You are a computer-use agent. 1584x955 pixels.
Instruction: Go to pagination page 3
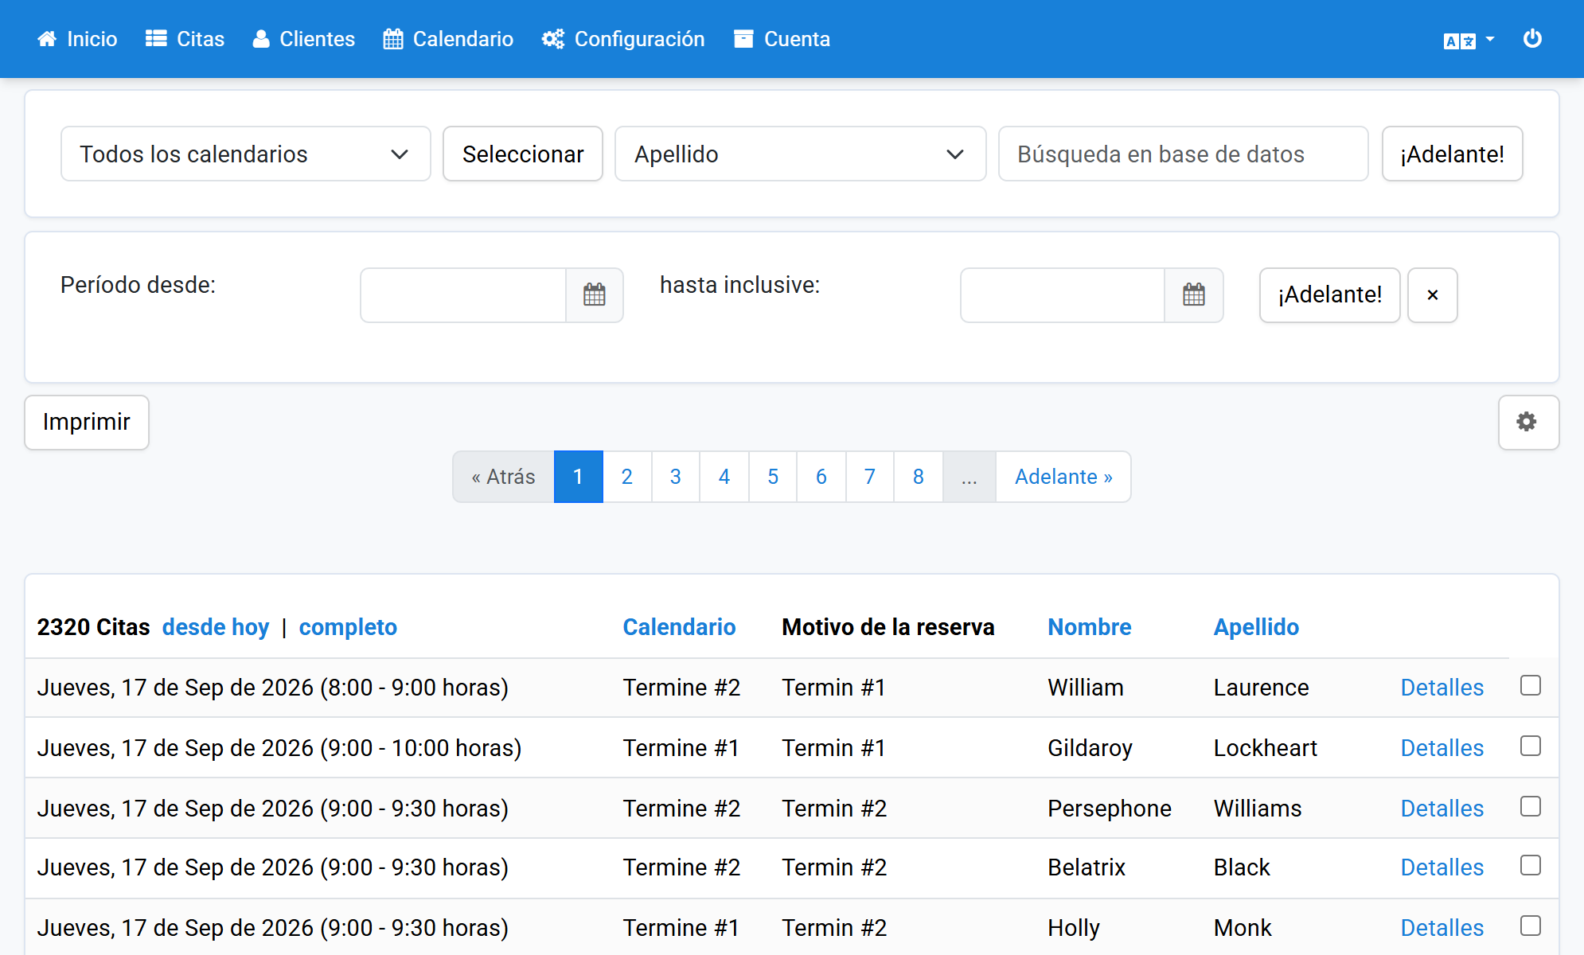(x=676, y=477)
